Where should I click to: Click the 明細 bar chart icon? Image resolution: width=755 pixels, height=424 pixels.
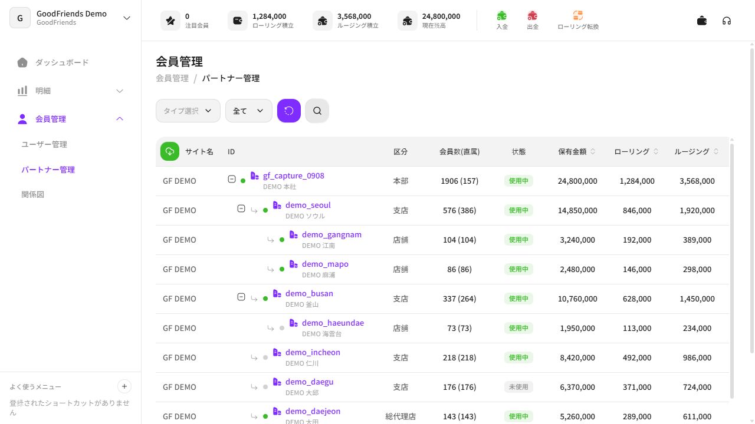tap(22, 91)
